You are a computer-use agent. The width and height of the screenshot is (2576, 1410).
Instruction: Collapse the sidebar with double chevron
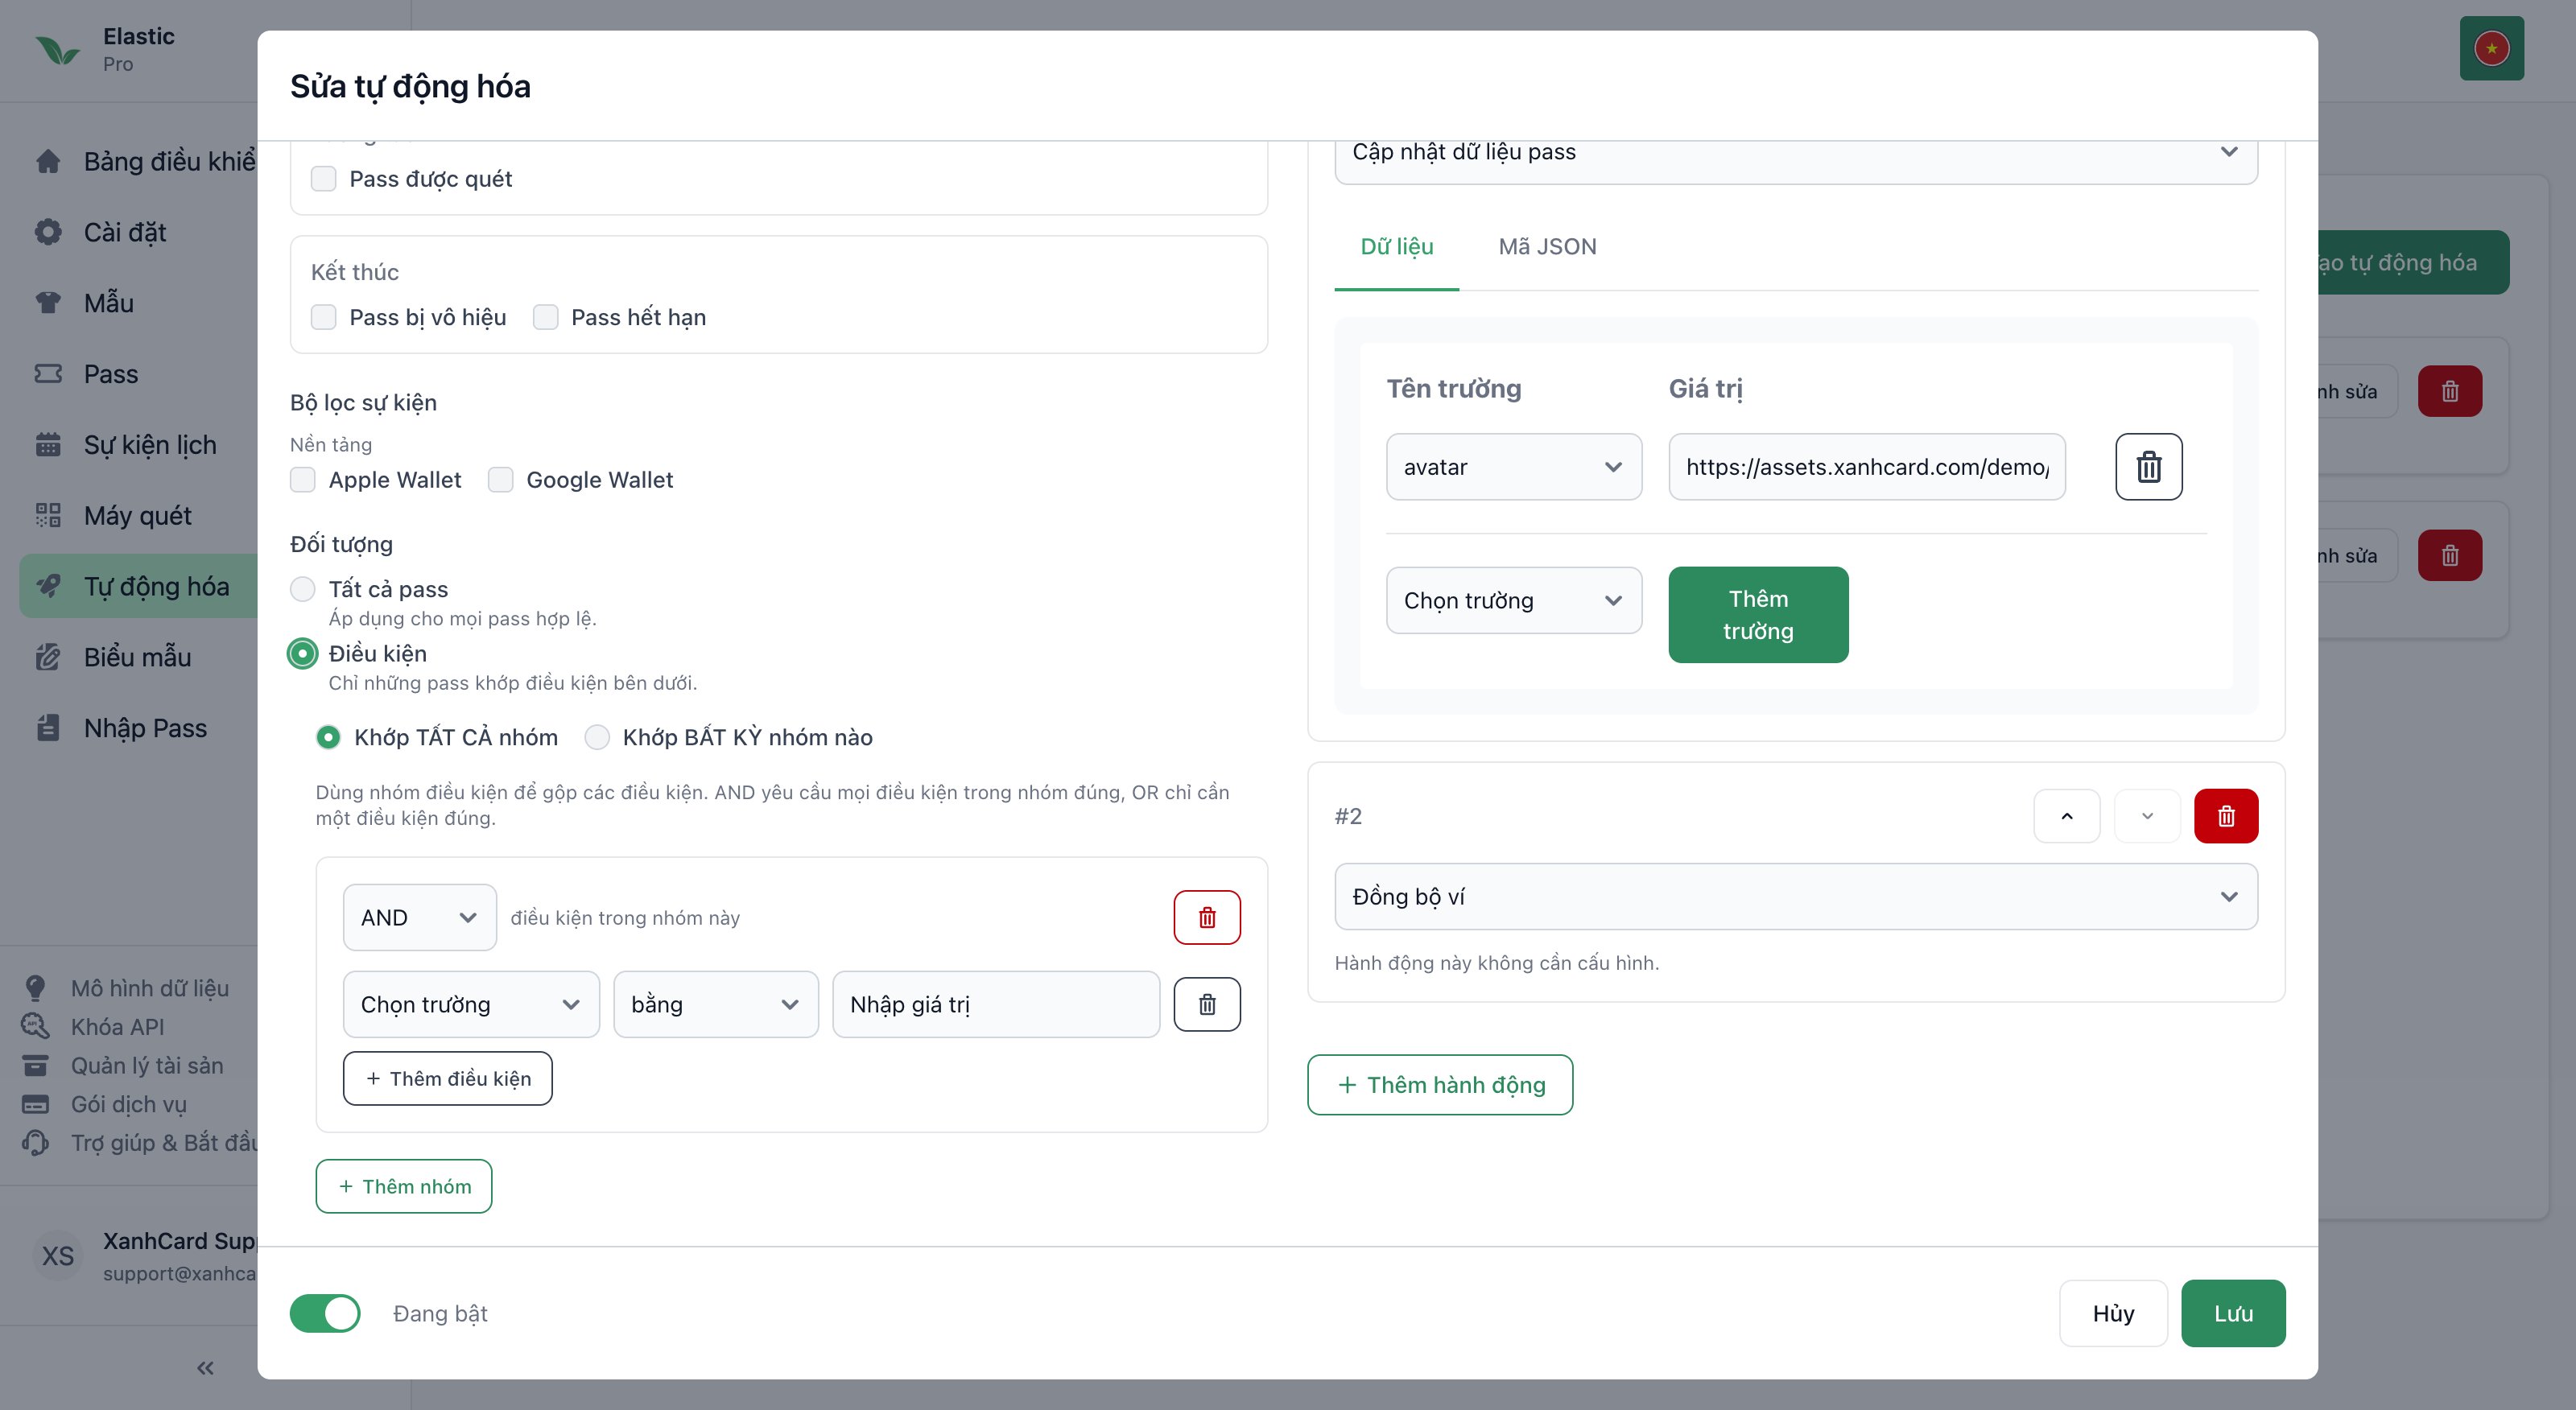[x=205, y=1368]
